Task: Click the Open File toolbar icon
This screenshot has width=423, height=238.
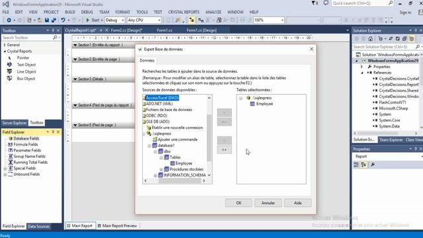Action: [x=40, y=20]
